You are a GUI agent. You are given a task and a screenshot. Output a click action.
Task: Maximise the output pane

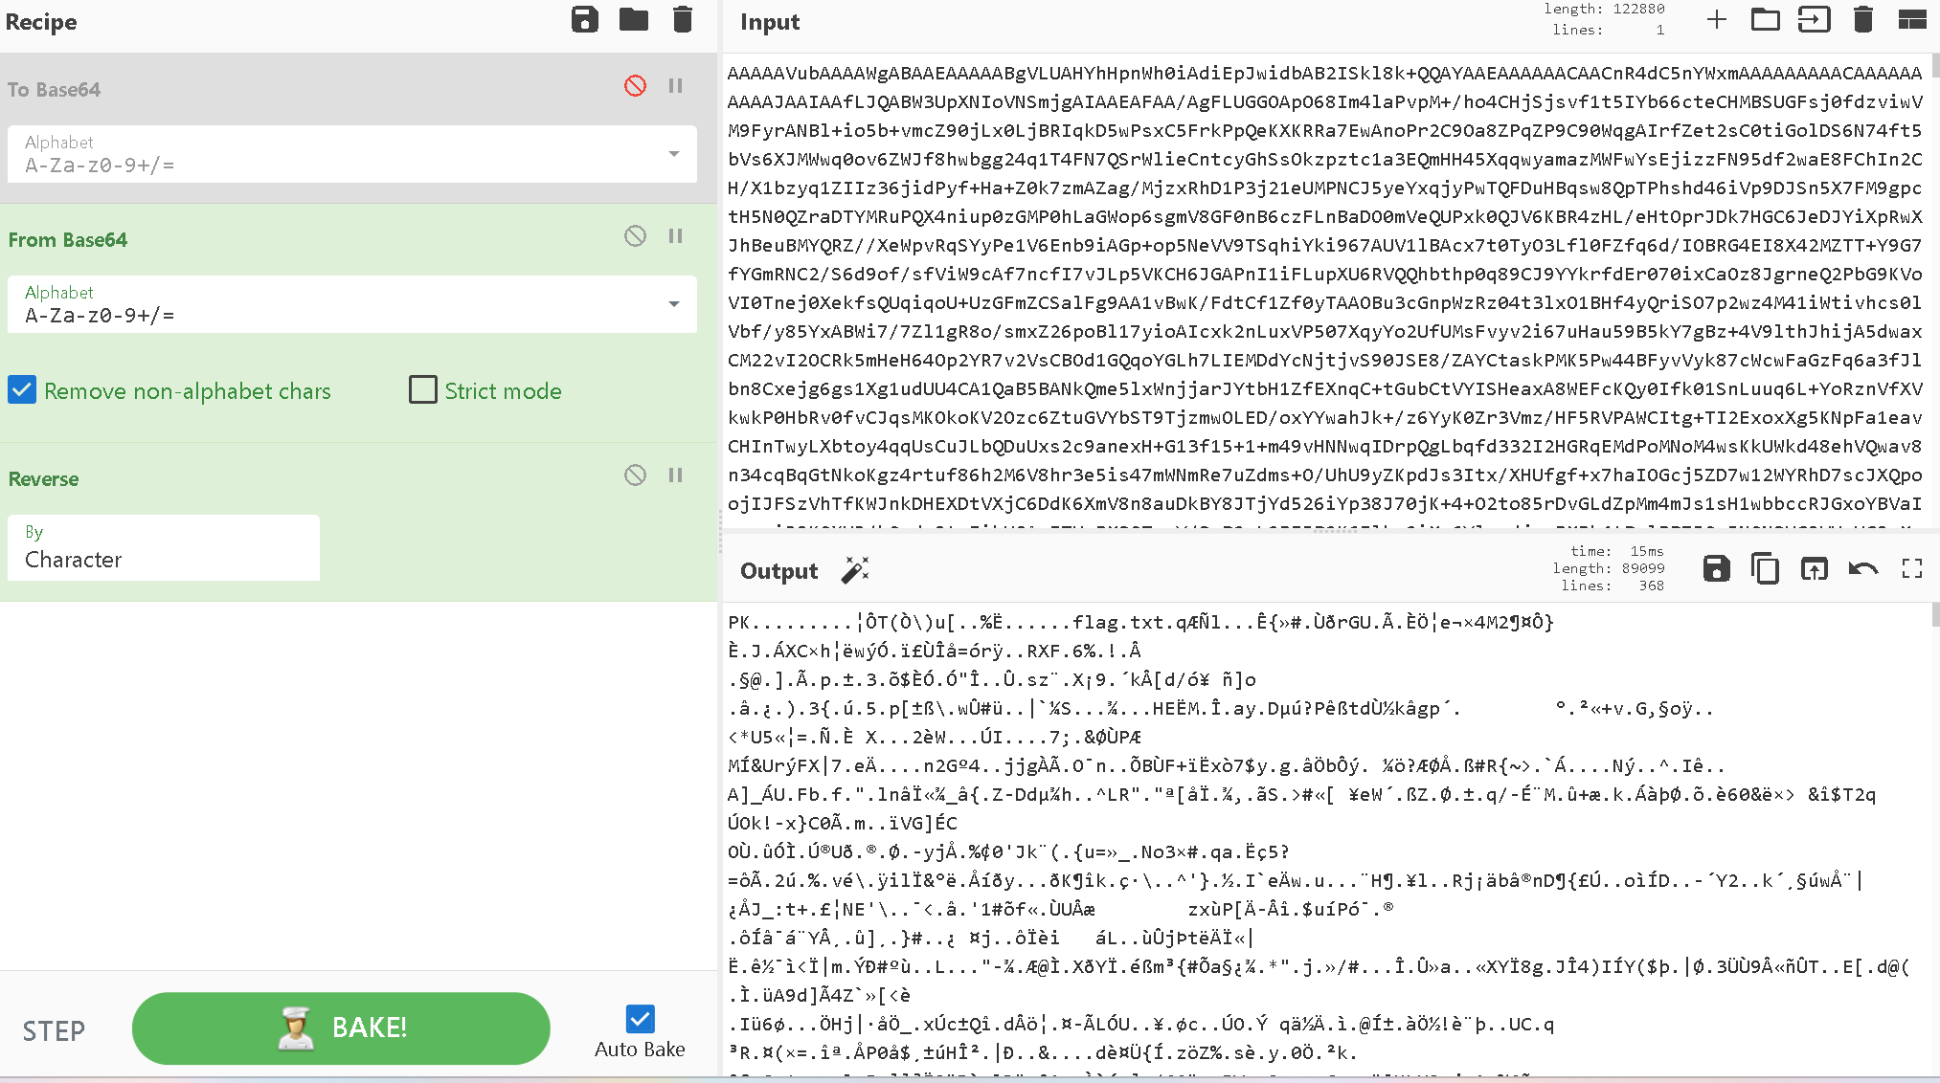[x=1911, y=569]
